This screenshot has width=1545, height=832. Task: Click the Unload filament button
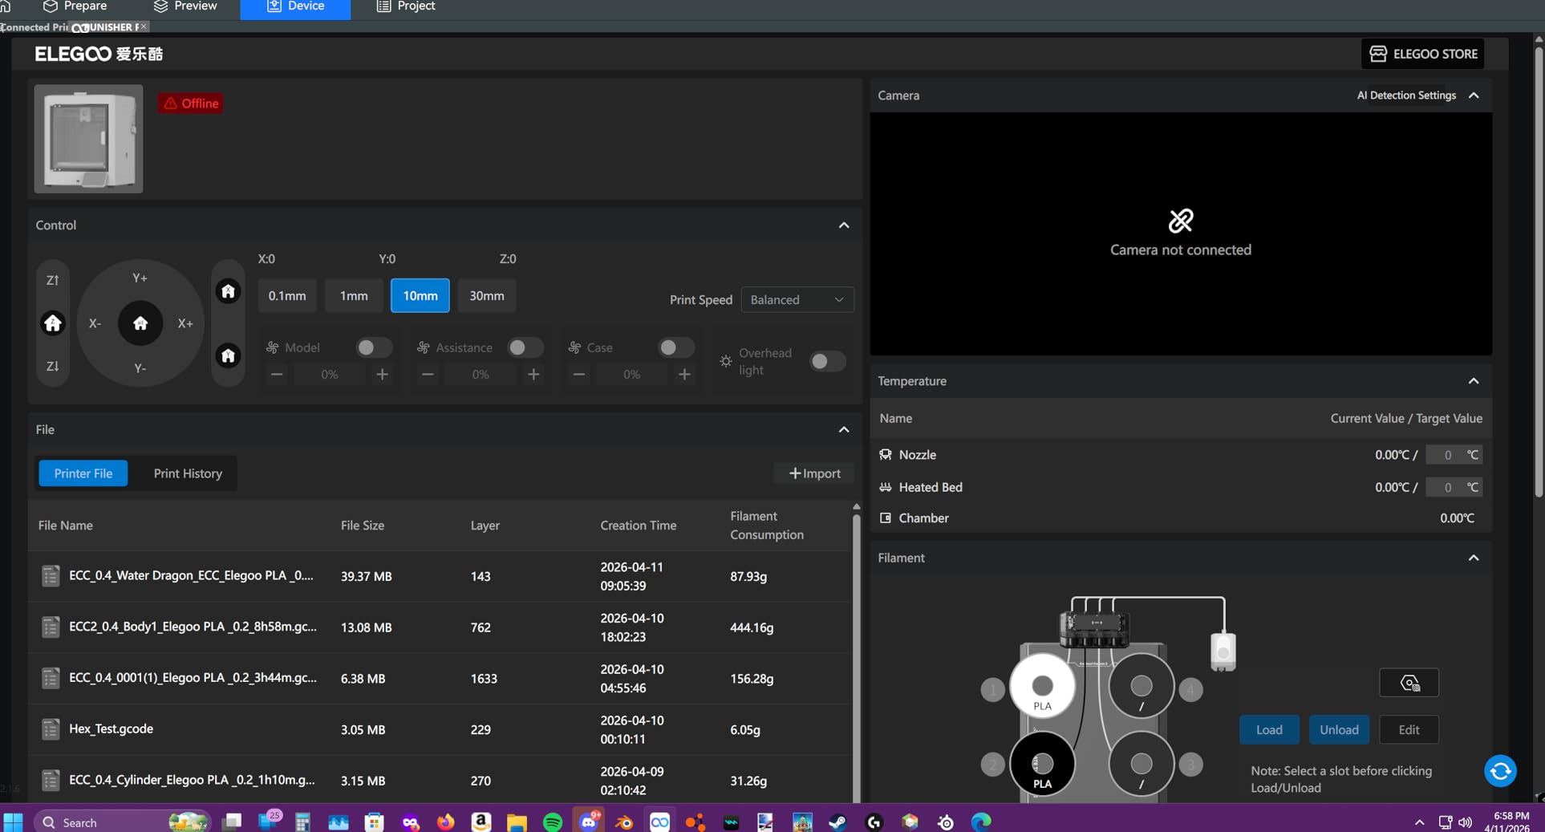1339,730
